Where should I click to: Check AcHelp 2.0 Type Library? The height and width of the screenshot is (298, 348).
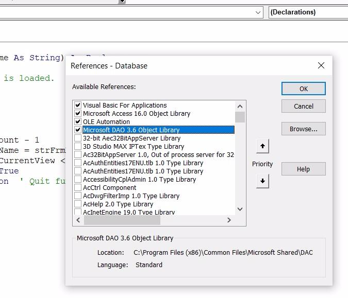[x=78, y=204]
